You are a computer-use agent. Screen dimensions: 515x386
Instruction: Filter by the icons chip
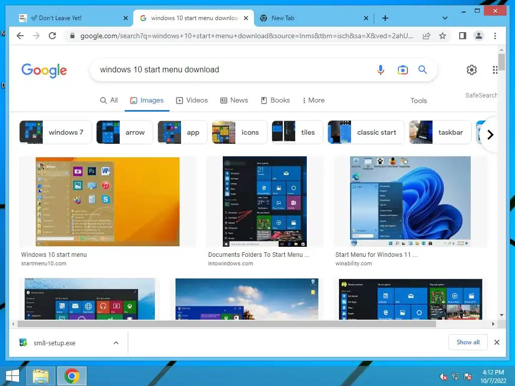coord(239,132)
